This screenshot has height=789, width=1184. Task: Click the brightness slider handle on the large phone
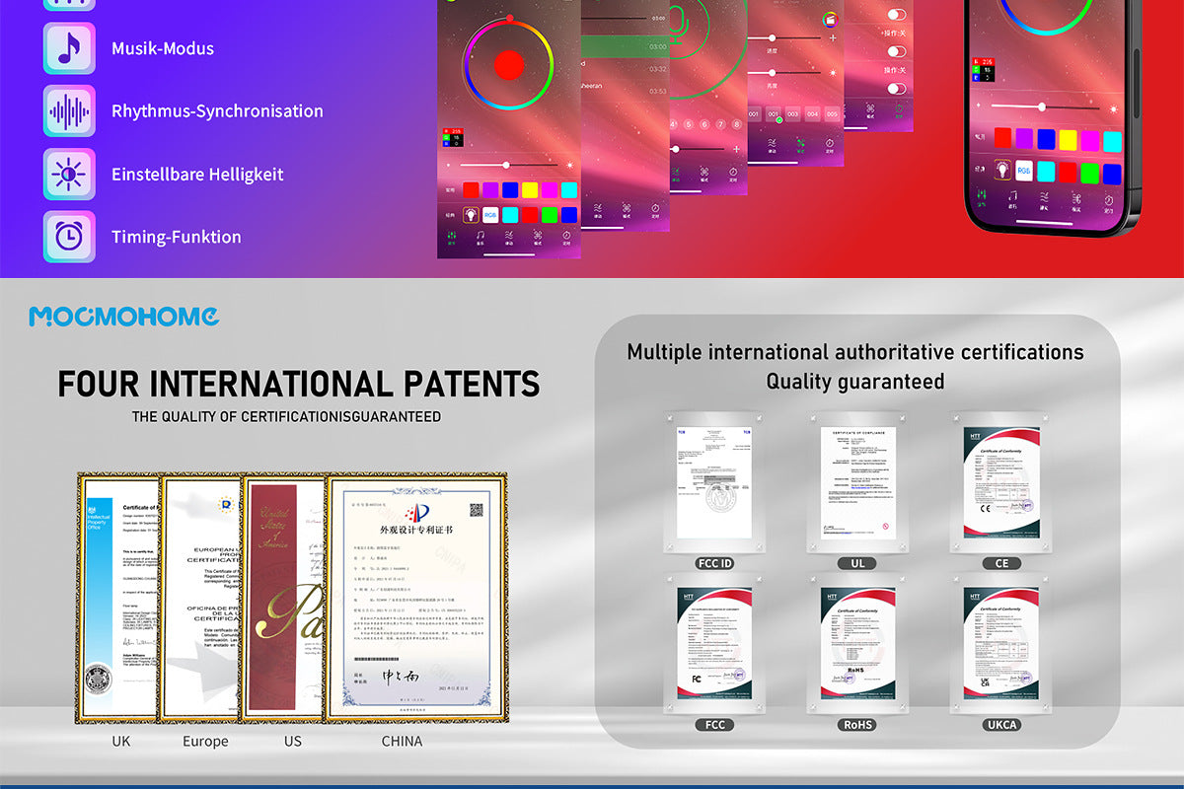click(x=1041, y=106)
